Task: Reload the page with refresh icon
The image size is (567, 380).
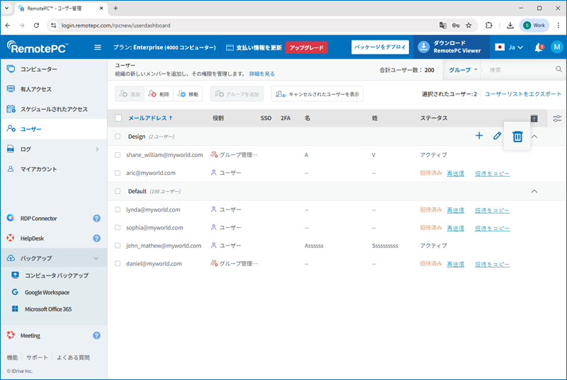Action: click(x=36, y=25)
